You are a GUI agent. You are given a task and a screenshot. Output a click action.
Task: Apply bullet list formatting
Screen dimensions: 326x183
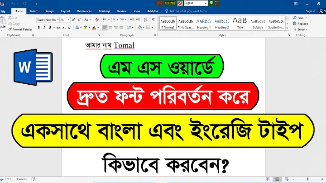click(105, 20)
